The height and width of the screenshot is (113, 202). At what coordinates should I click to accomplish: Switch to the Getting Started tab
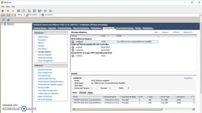(40, 29)
